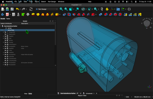
Task: Open the Macro menu
Action: (37, 2)
